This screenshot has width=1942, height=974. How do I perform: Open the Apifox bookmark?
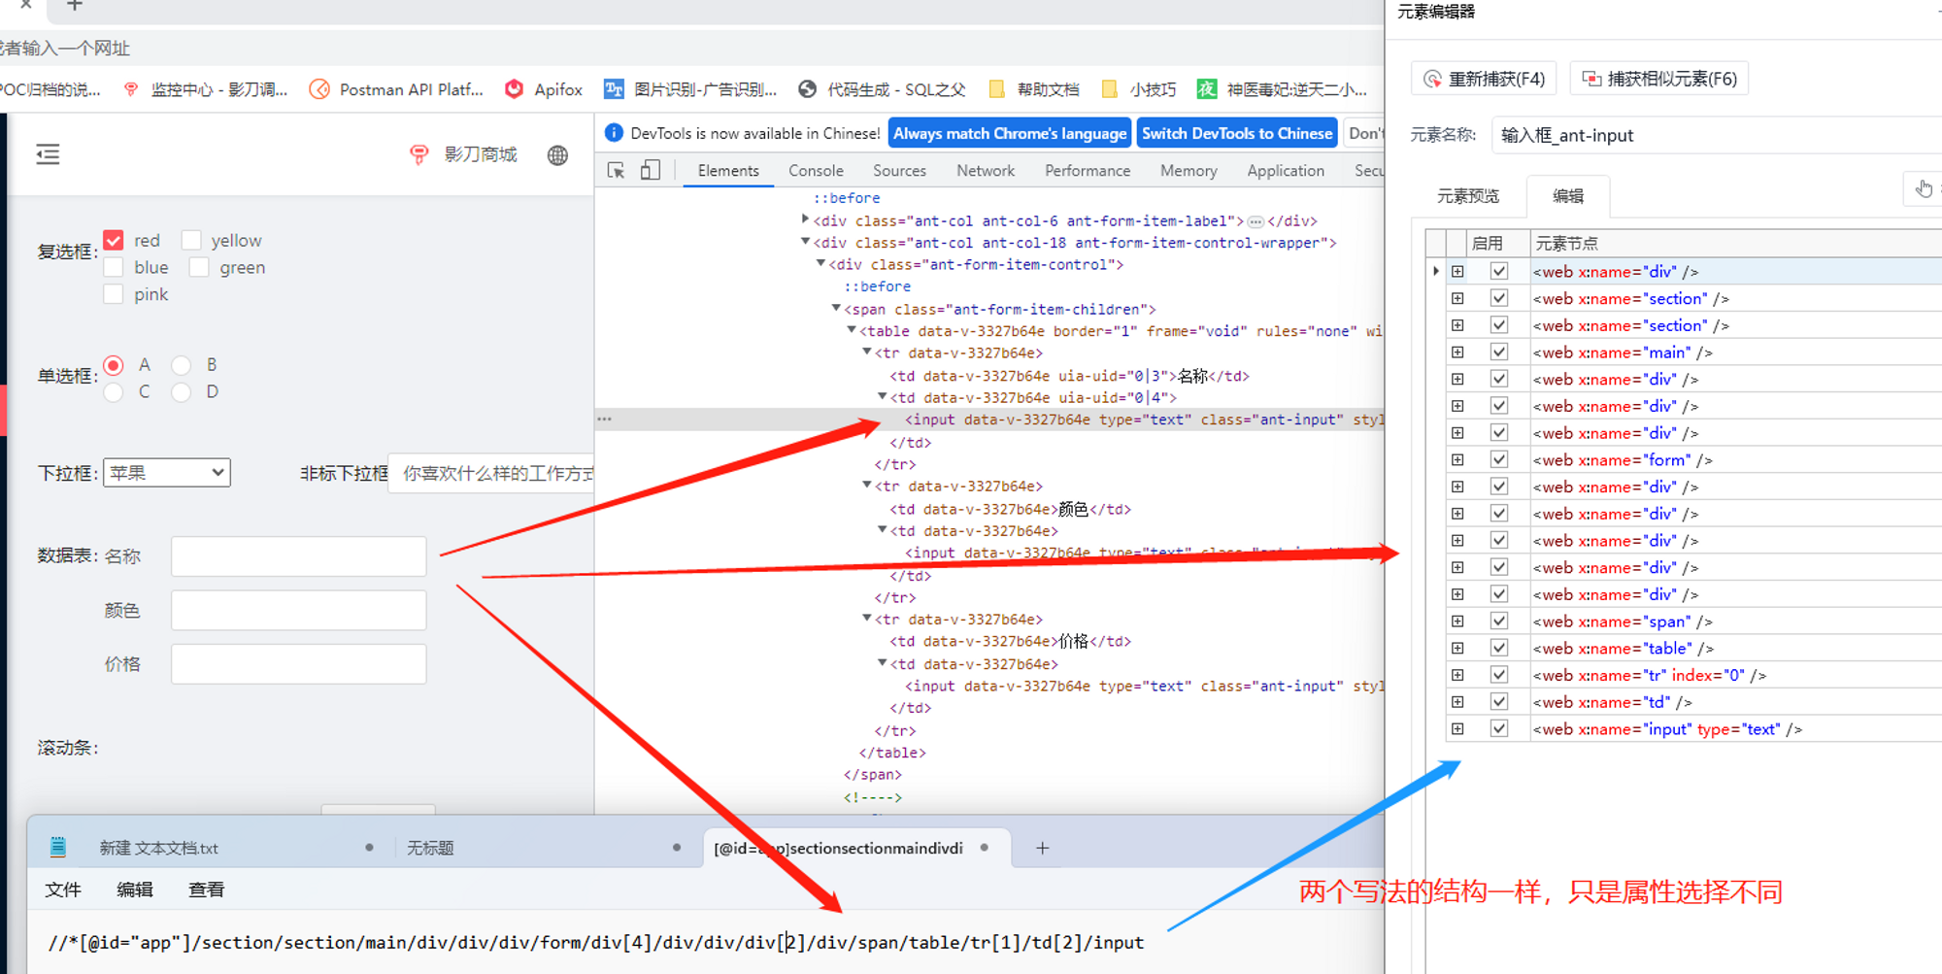(x=544, y=89)
